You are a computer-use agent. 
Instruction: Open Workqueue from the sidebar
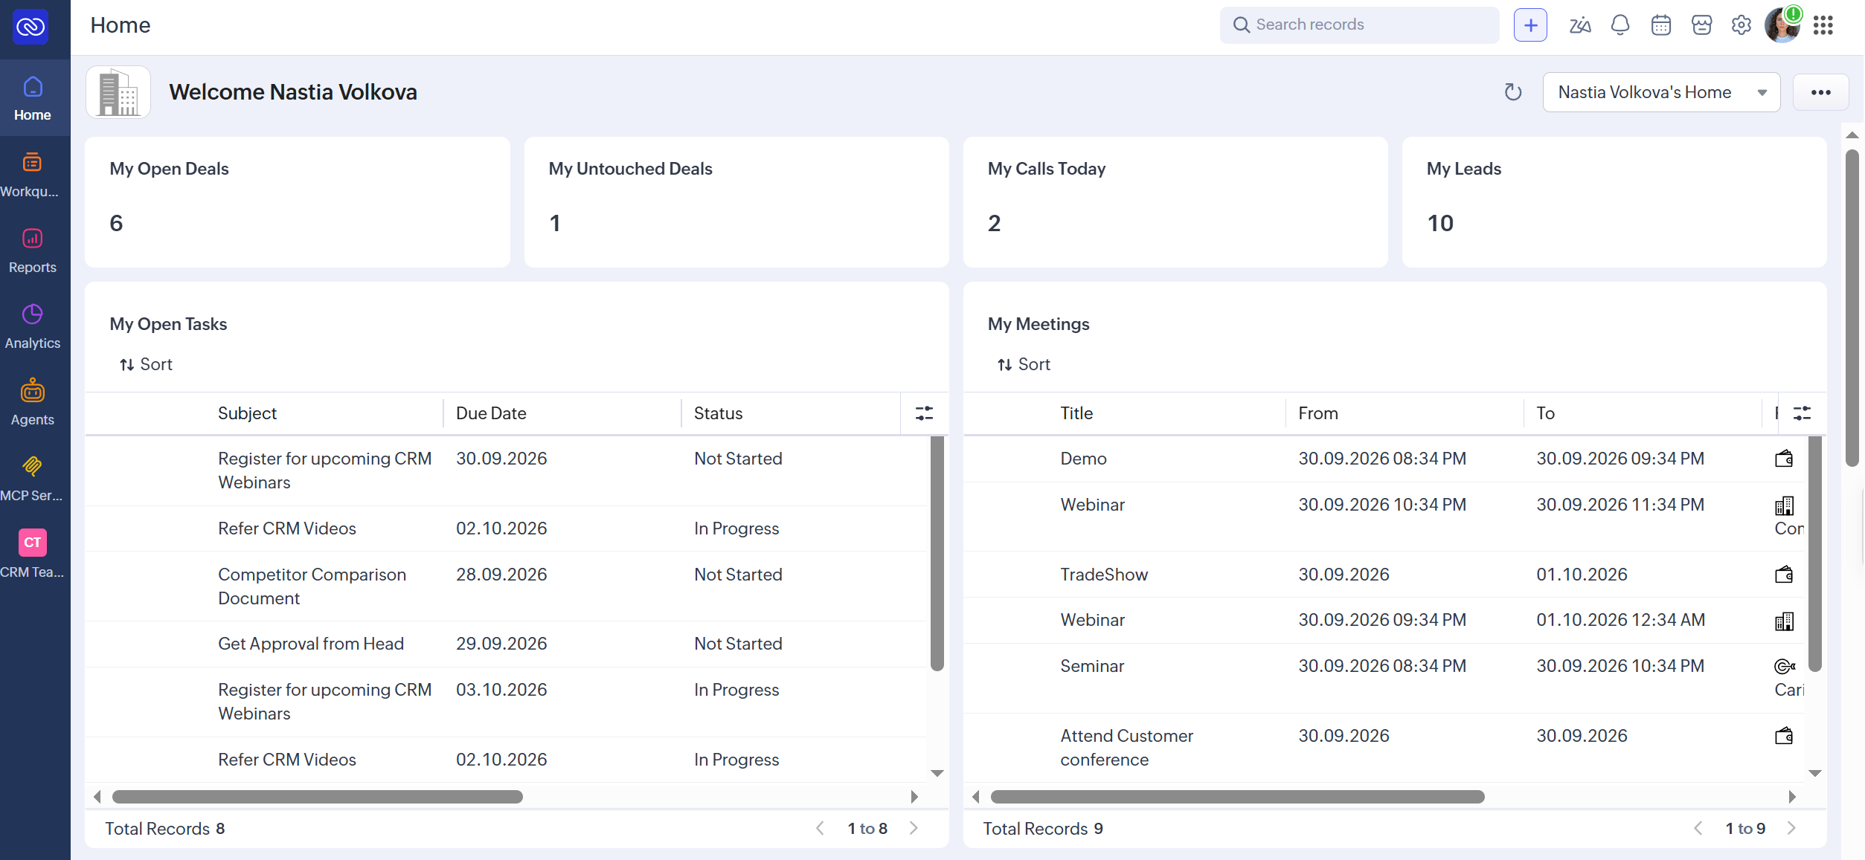[32, 175]
